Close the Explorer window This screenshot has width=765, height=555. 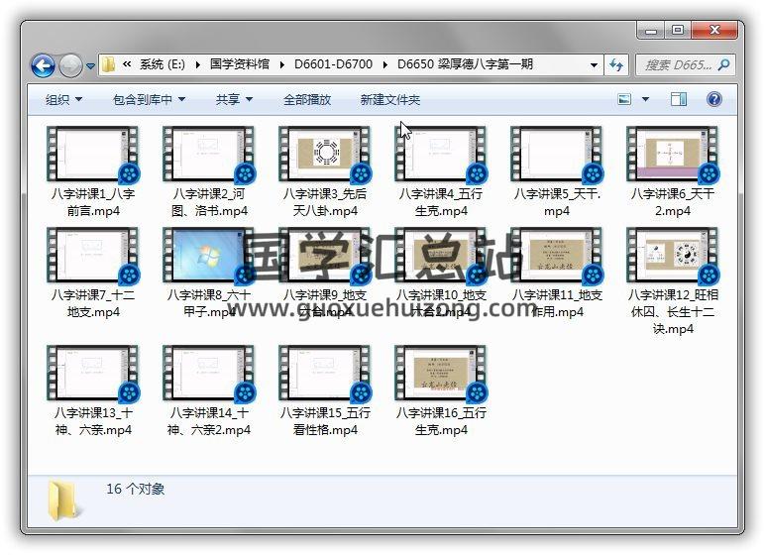[x=714, y=31]
